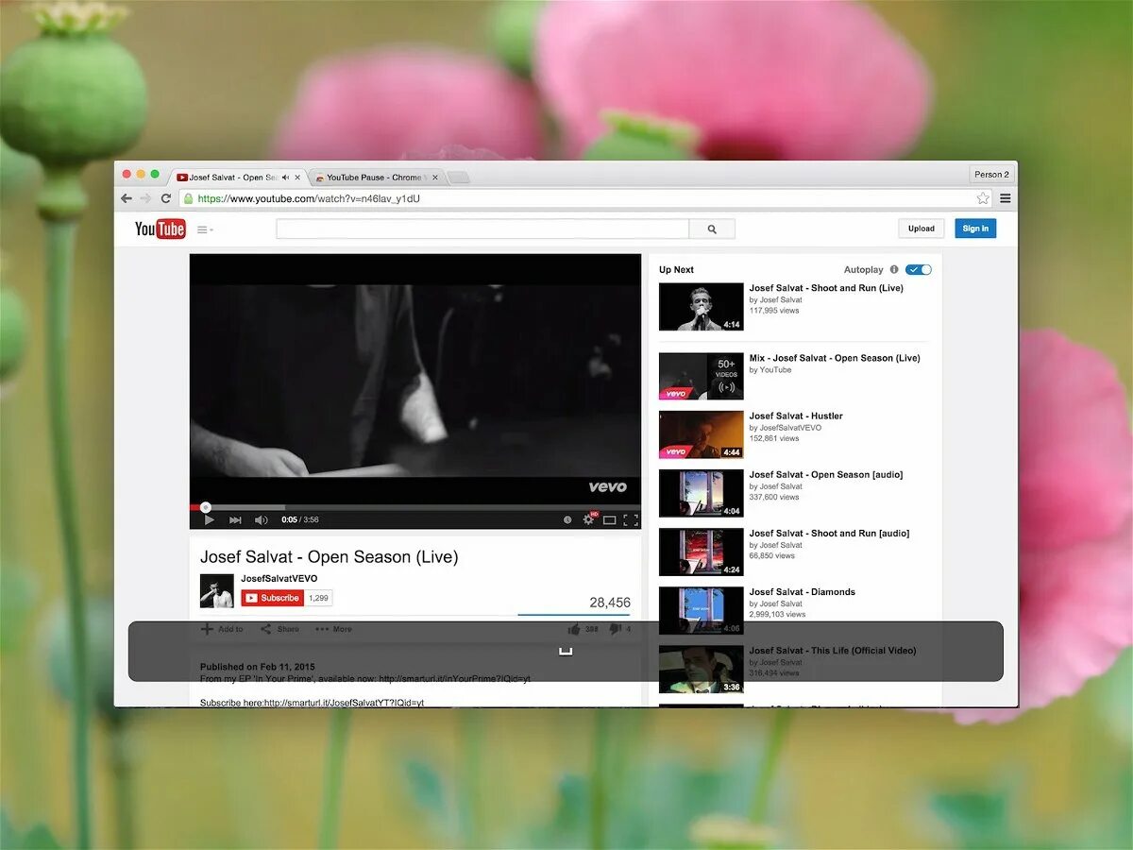Go forward in Chrome
This screenshot has width=1133, height=850.
pyautogui.click(x=145, y=198)
